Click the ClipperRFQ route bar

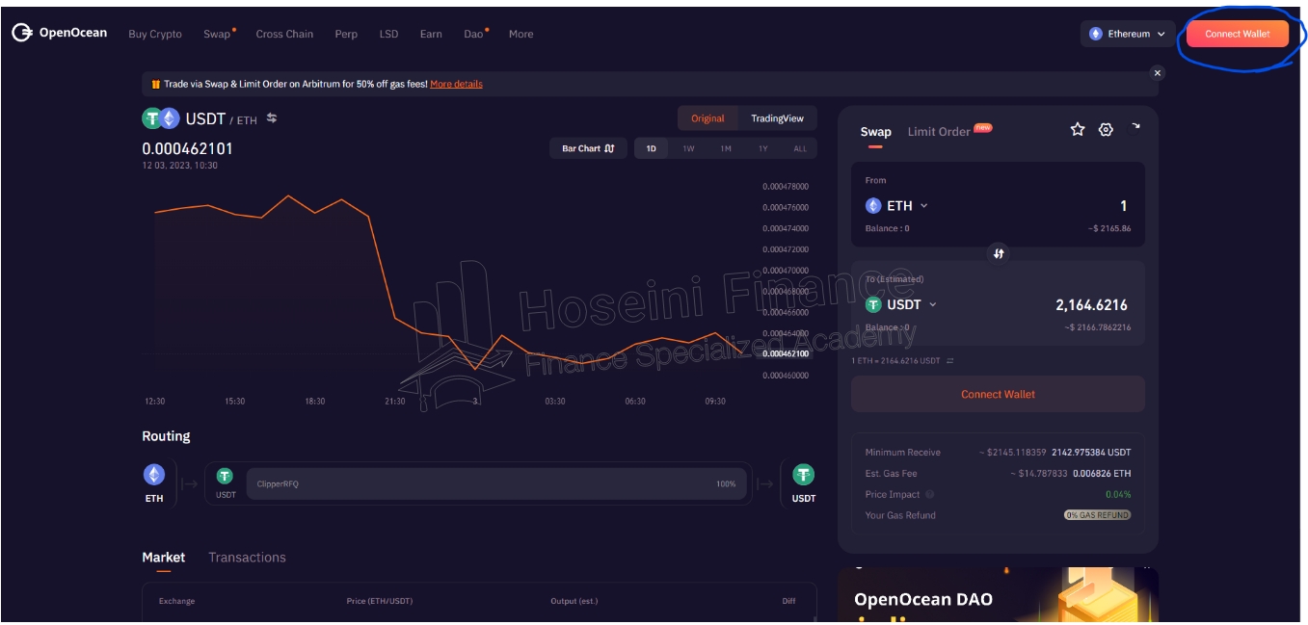(x=496, y=483)
